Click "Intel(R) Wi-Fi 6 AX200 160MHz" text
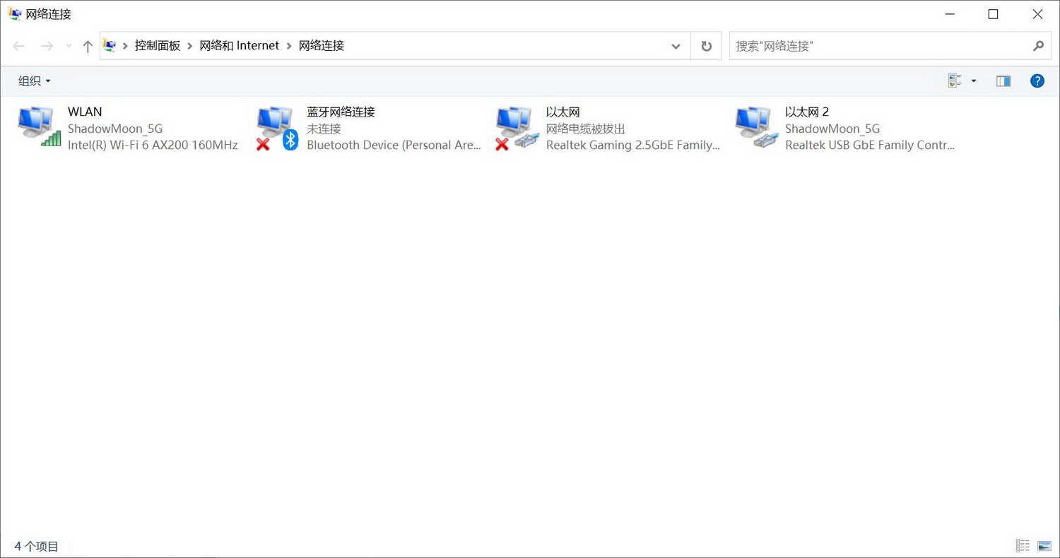Screen dimensions: 1060x558 (153, 145)
